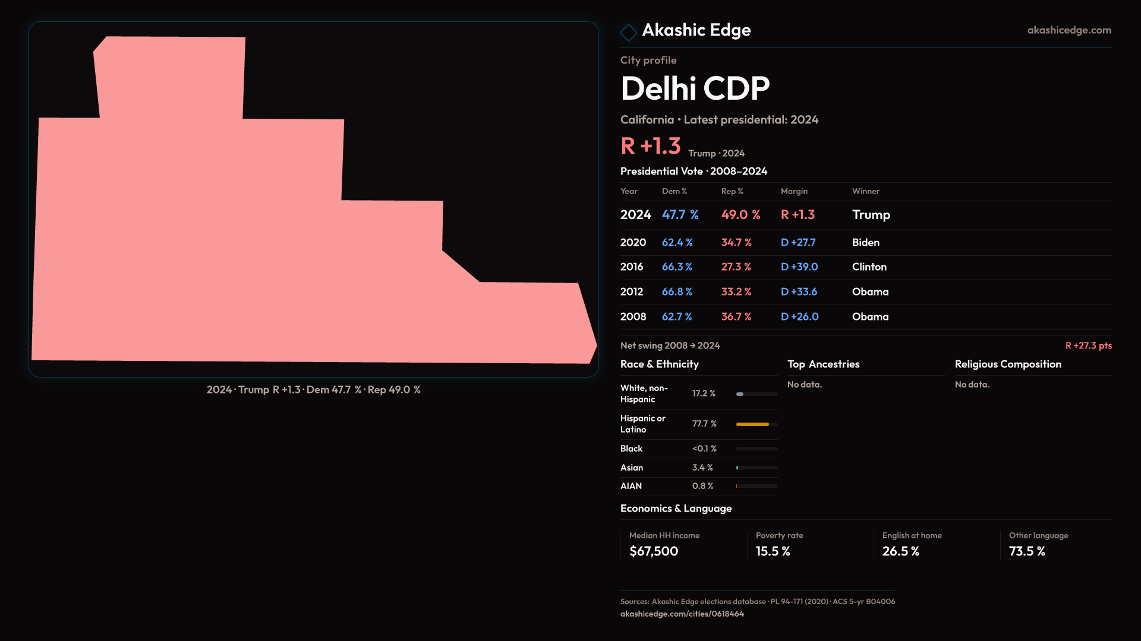Viewport: 1141px width, 641px height.
Task: Click the Dem % column header
Action: tap(674, 191)
